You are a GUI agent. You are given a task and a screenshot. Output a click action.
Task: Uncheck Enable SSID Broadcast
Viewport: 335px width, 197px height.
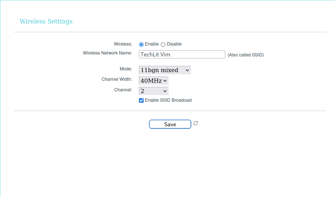(141, 100)
